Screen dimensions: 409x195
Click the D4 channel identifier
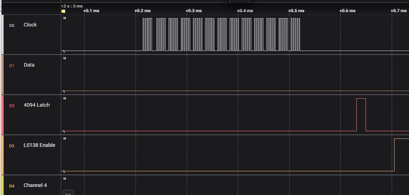[x=12, y=186]
